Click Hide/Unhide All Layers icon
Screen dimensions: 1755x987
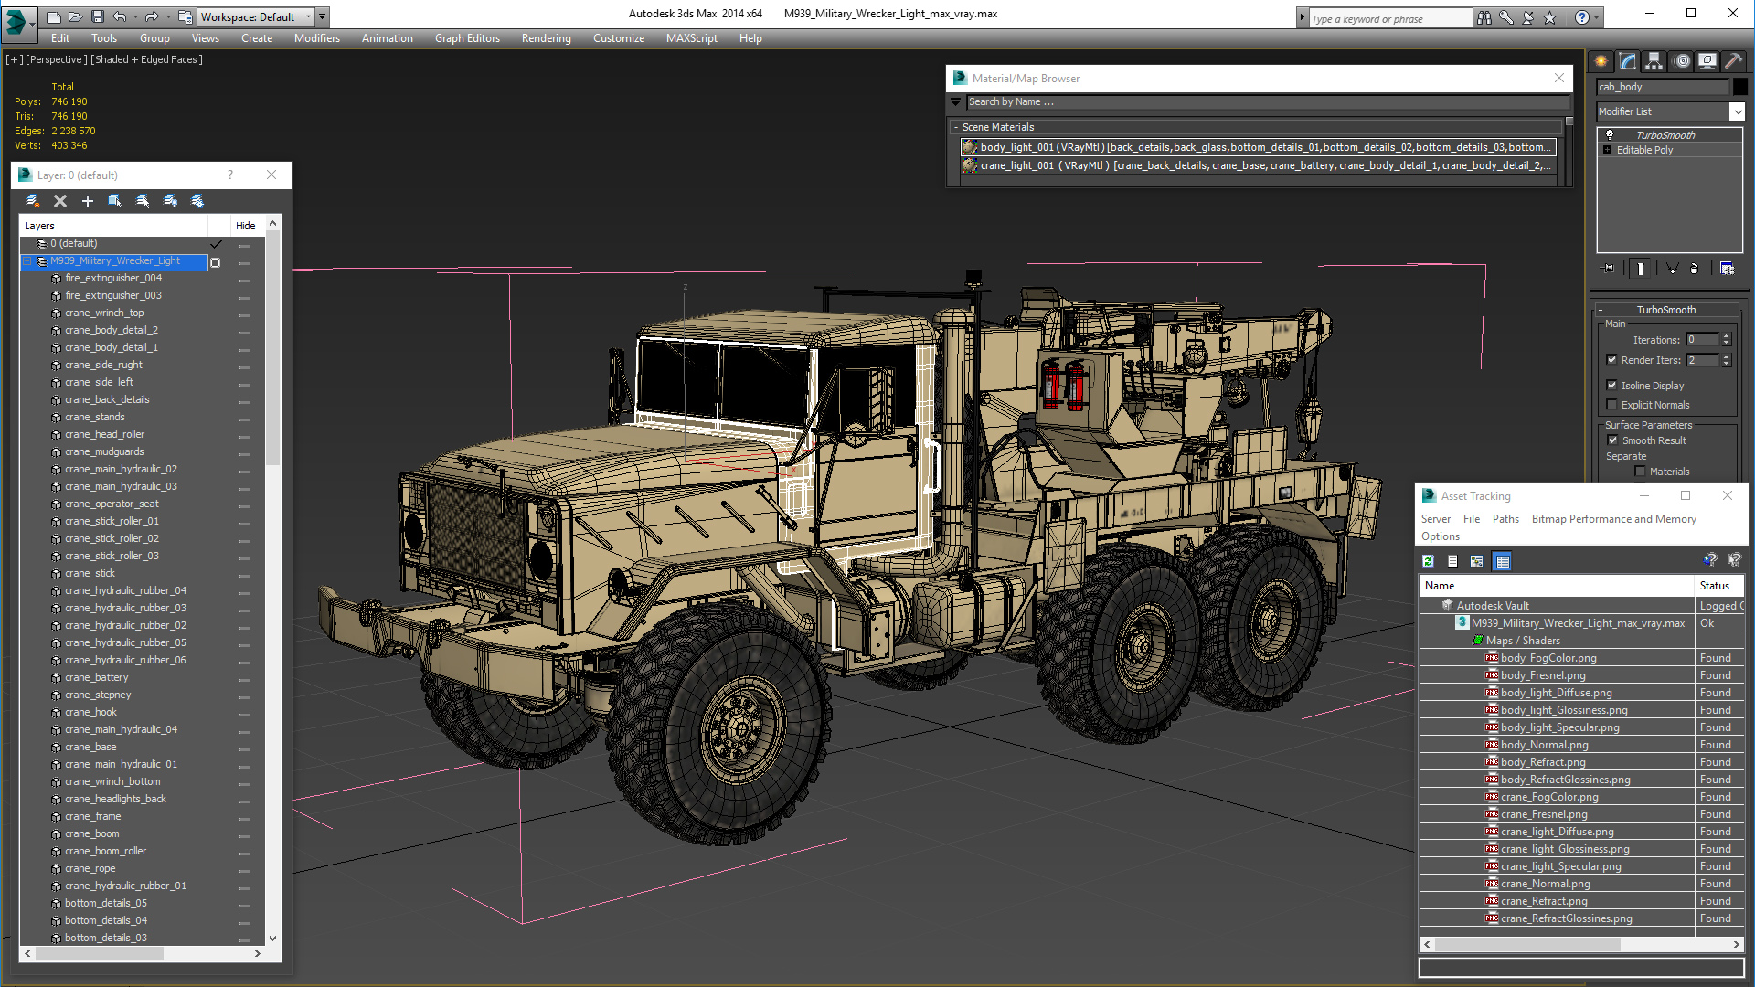(x=170, y=200)
